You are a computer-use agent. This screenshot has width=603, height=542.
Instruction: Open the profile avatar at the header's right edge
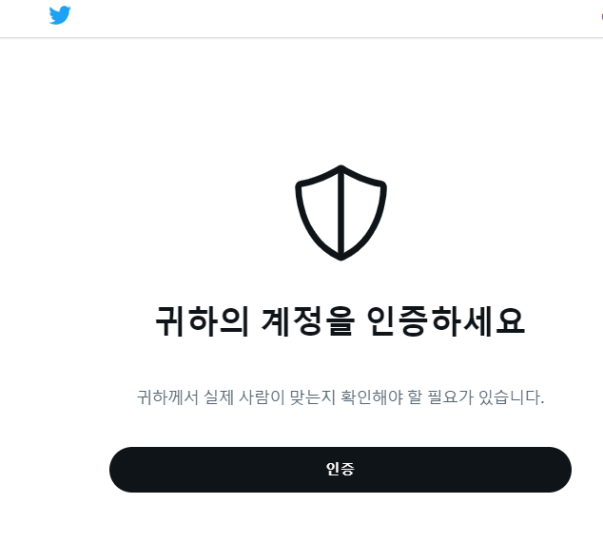pos(601,16)
